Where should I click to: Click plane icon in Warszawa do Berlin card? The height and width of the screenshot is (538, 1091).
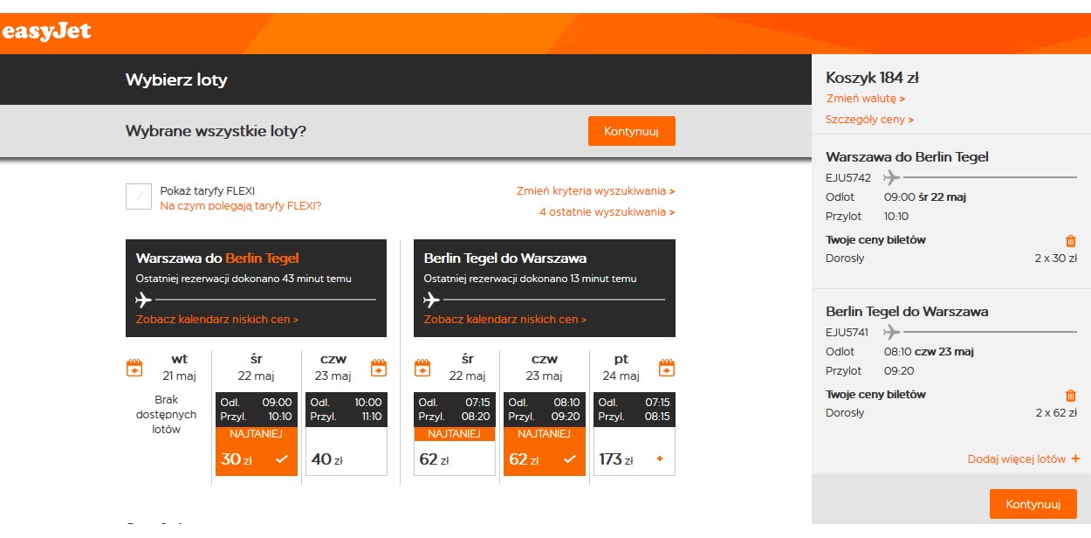pos(144,300)
